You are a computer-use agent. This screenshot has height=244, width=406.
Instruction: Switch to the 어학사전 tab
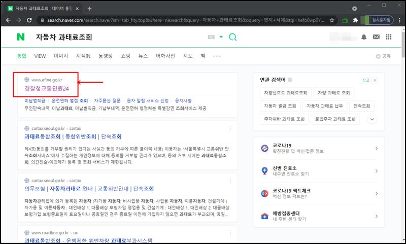click(x=165, y=56)
